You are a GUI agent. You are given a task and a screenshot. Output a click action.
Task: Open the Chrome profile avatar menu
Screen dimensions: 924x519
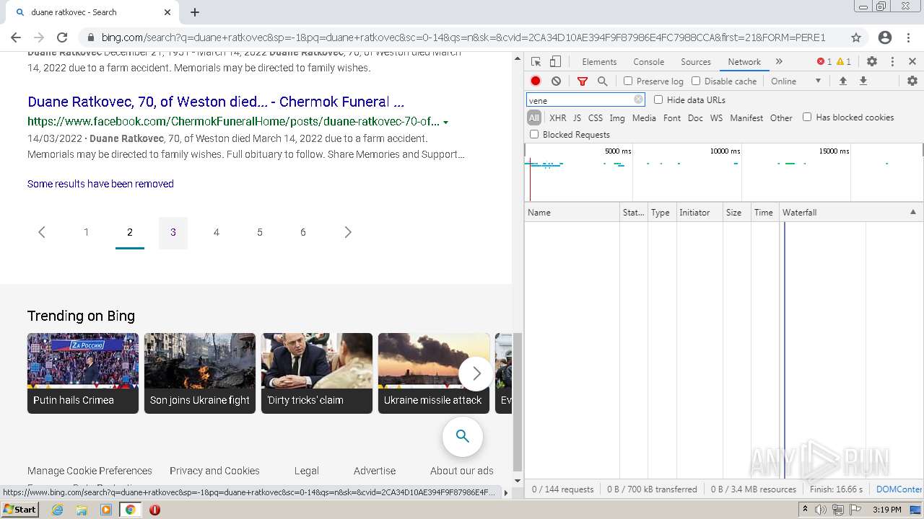click(885, 37)
